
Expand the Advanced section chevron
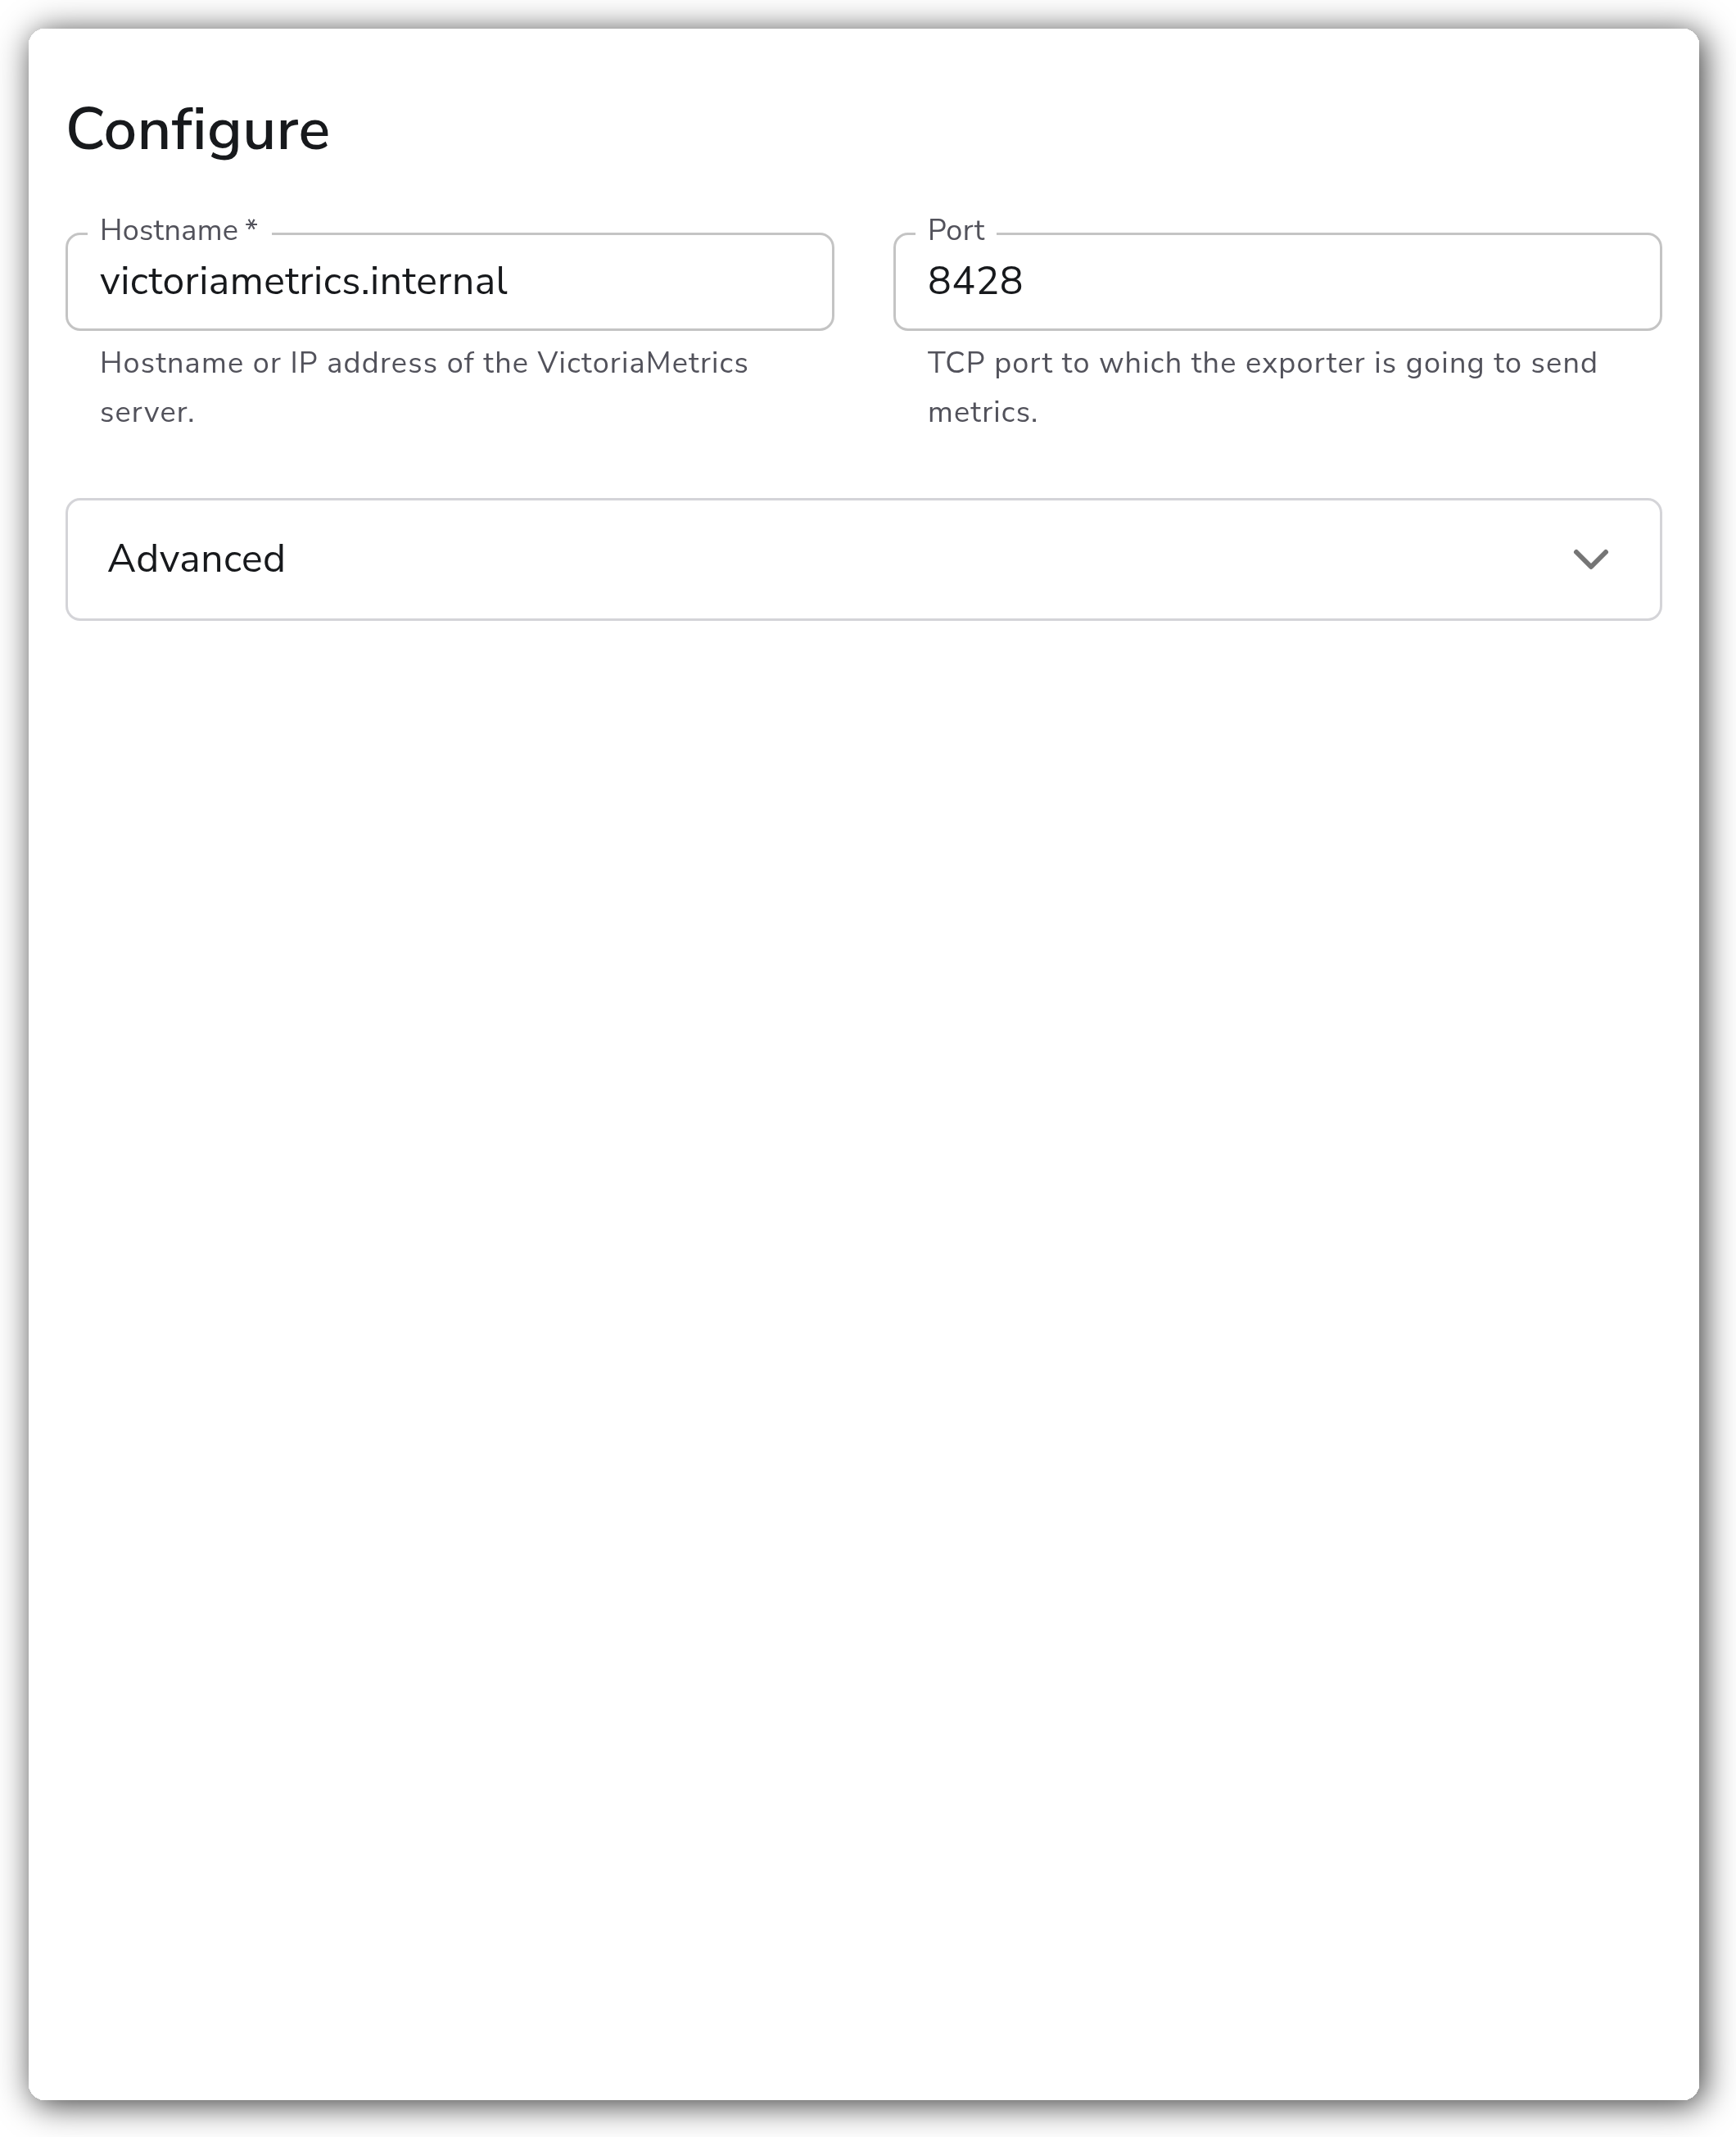[1590, 559]
